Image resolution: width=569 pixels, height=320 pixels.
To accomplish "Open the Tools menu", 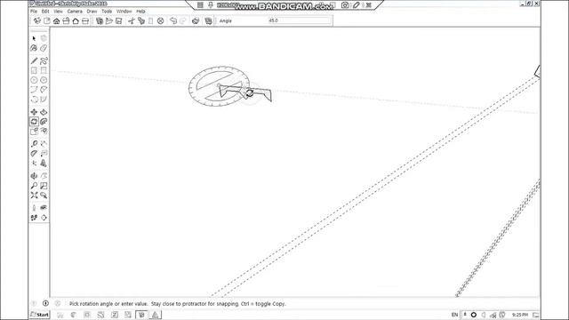I will pos(107,12).
